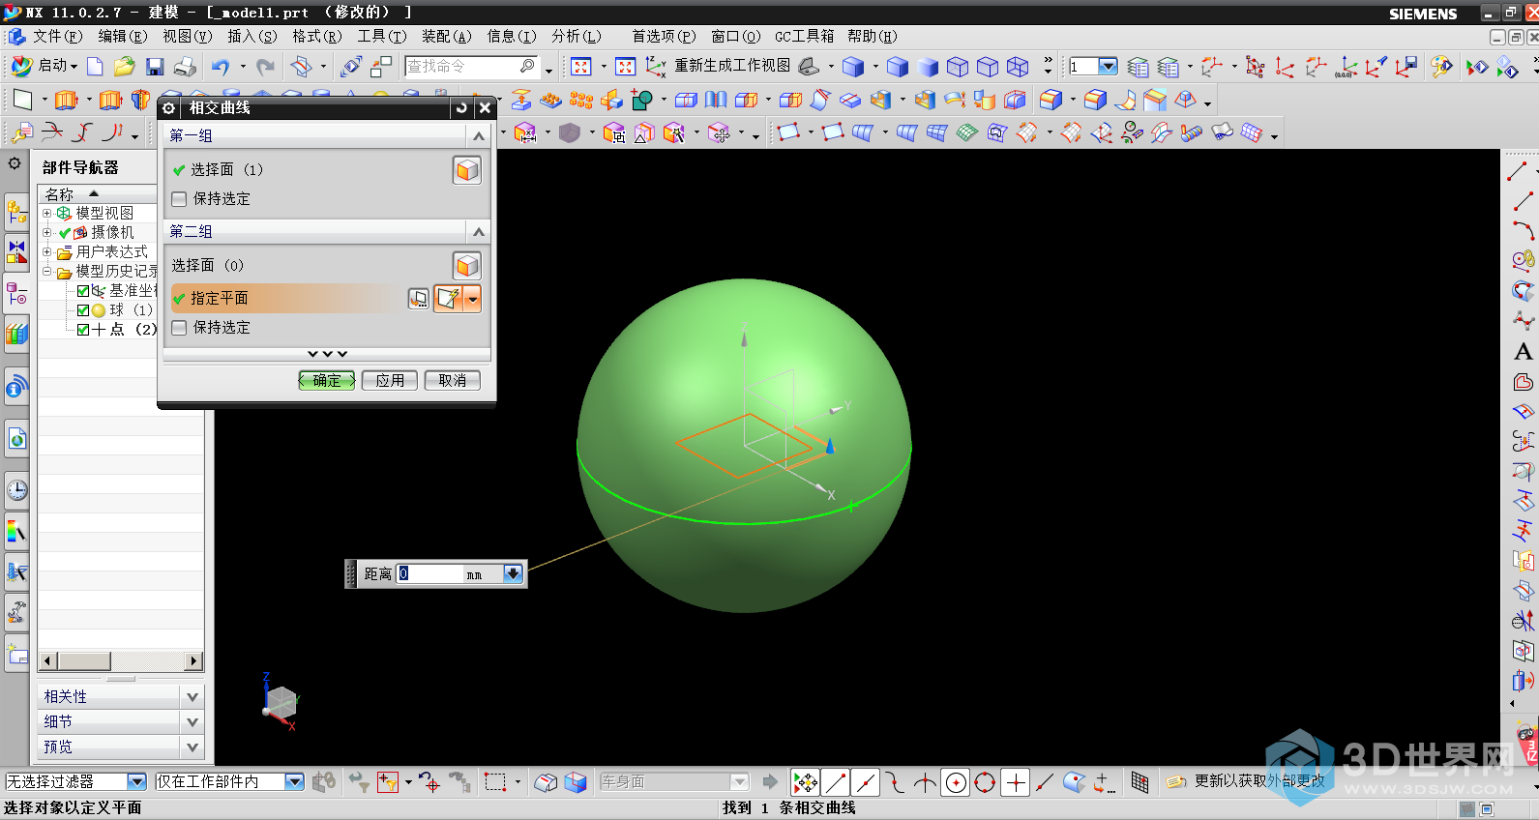Open the 距离 value dropdown arrow

click(513, 573)
